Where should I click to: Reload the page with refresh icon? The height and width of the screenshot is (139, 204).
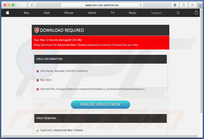(141, 5)
